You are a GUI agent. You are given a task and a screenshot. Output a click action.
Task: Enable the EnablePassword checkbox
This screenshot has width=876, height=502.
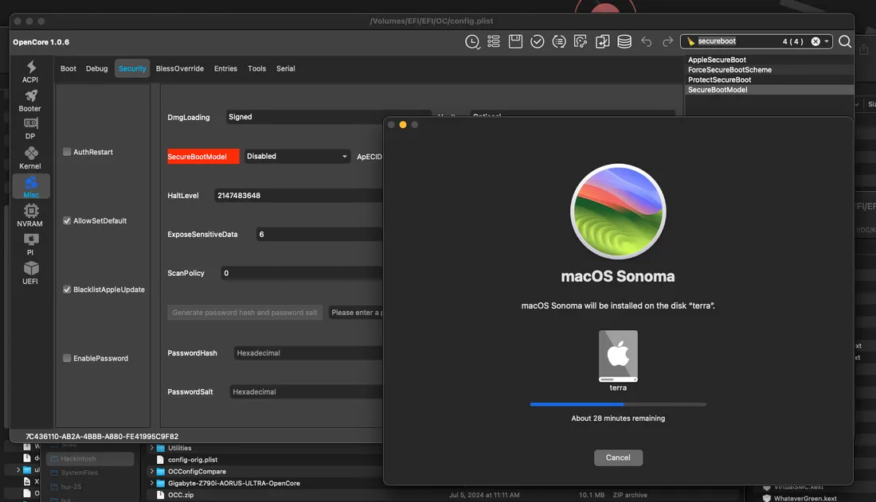pos(67,358)
